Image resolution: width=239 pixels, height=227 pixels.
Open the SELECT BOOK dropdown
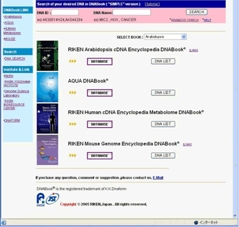pyautogui.click(x=165, y=37)
